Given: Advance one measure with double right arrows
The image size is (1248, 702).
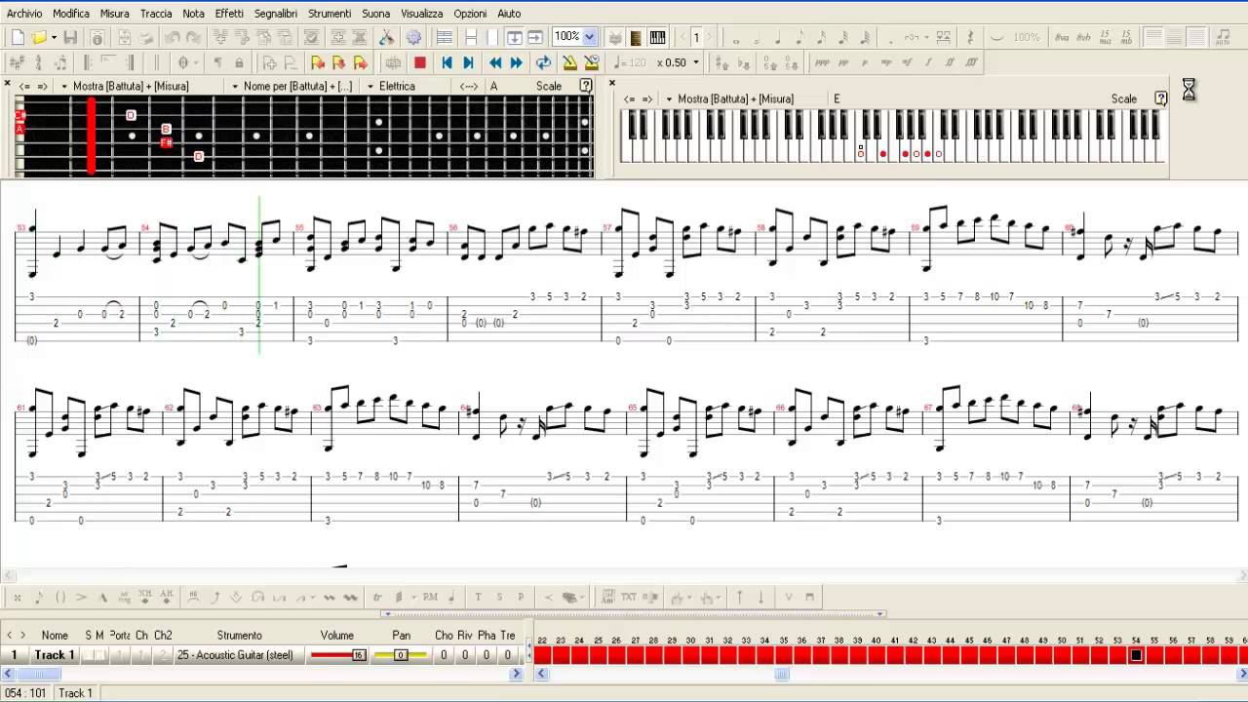Looking at the screenshot, I should click(x=517, y=62).
